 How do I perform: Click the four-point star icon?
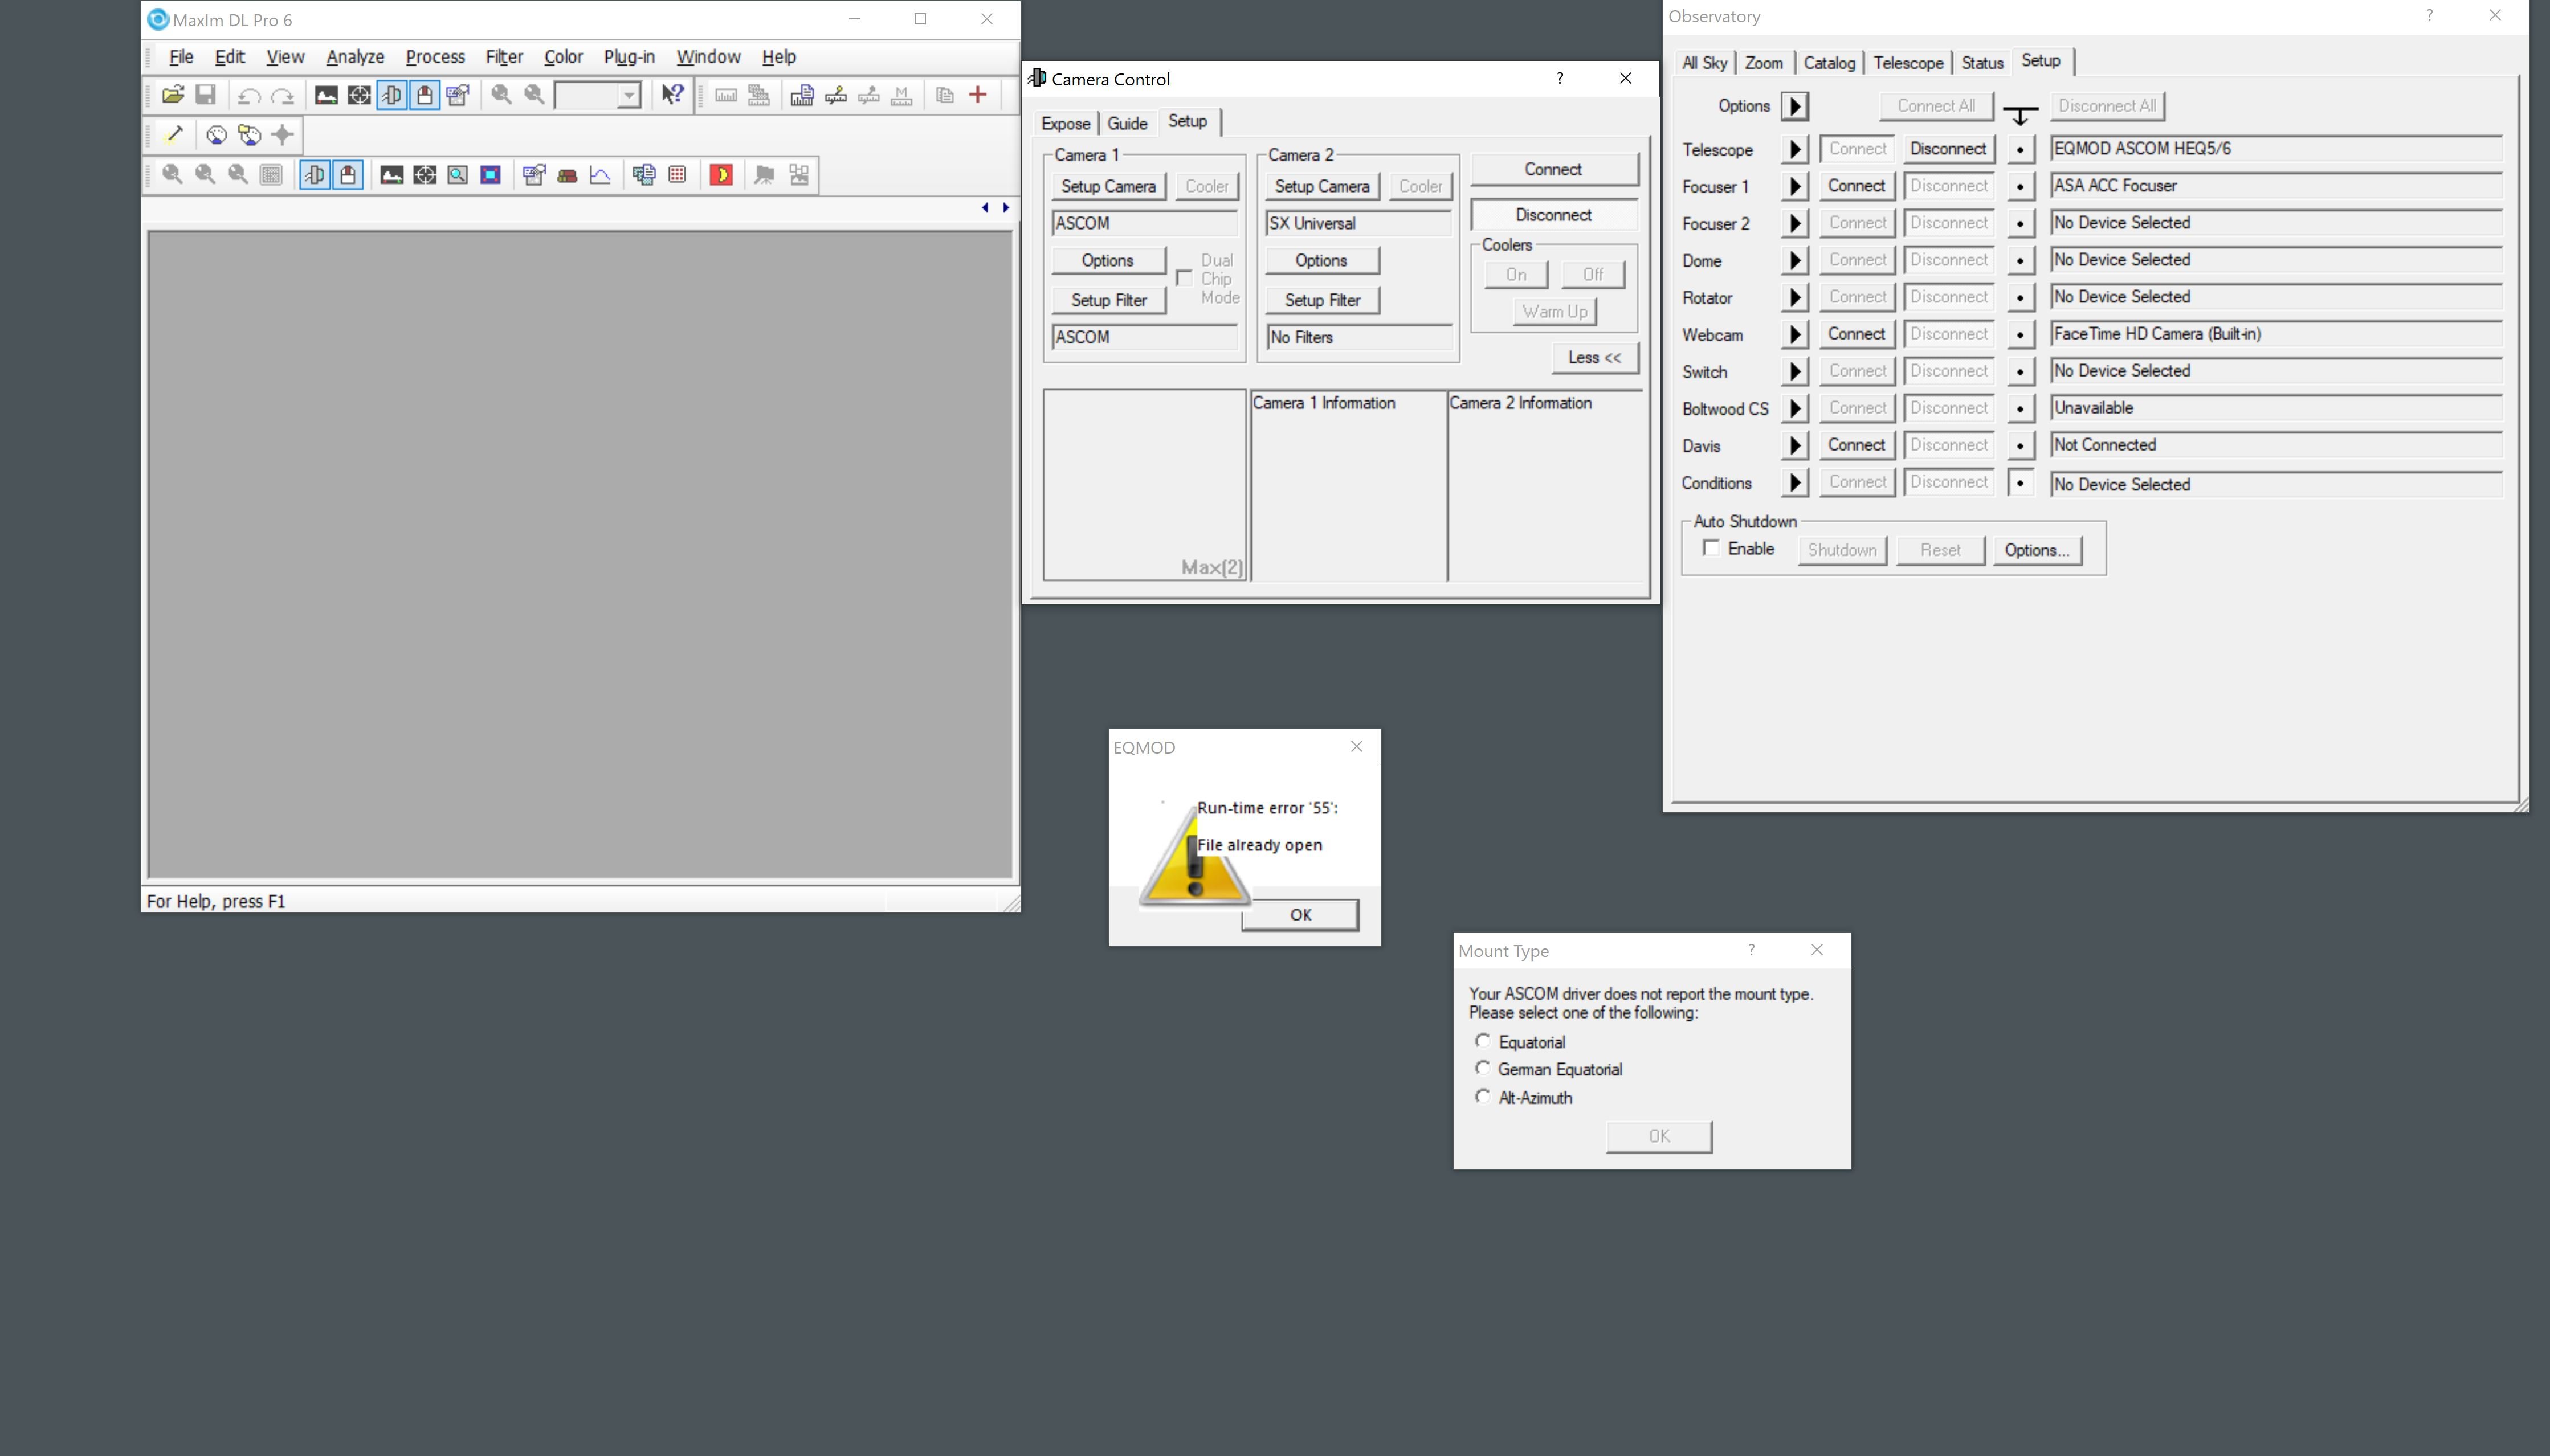tap(283, 134)
